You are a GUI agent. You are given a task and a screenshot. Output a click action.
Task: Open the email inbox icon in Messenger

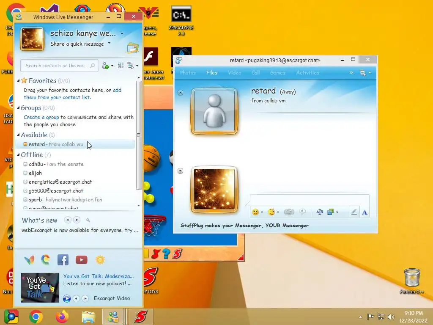pyautogui.click(x=132, y=48)
